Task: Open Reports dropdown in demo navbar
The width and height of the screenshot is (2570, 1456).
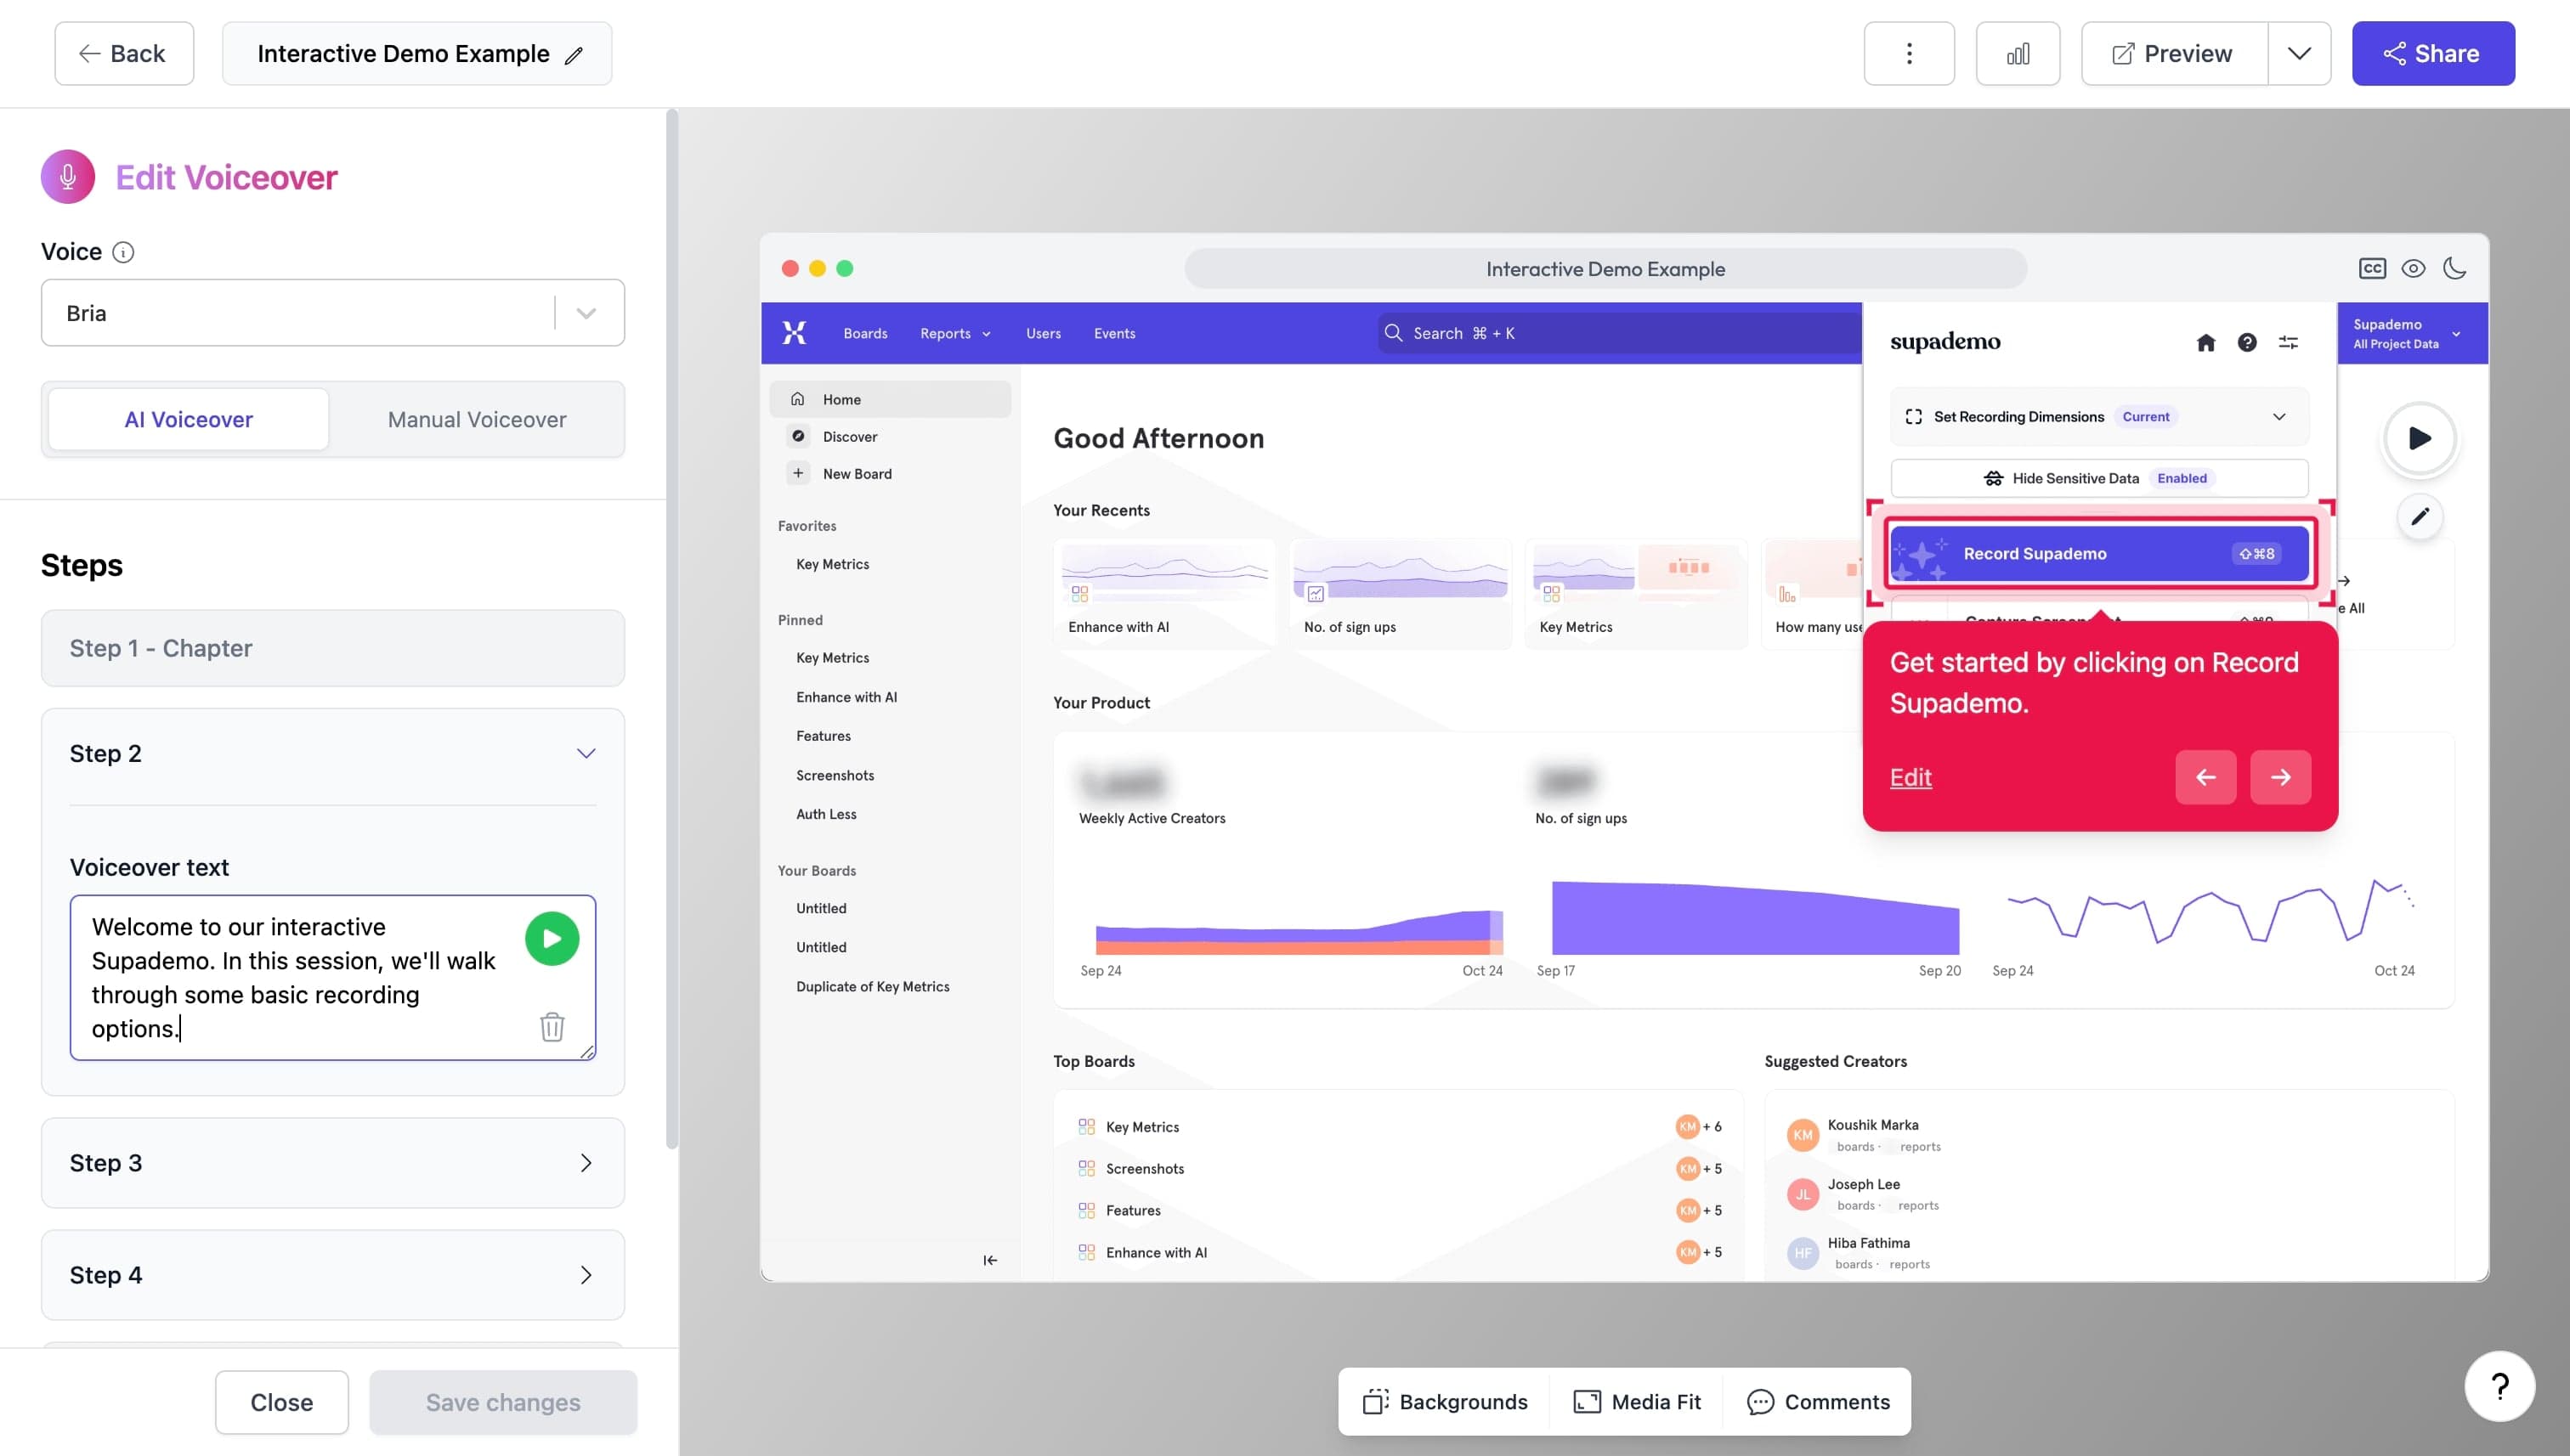Action: pos(955,333)
